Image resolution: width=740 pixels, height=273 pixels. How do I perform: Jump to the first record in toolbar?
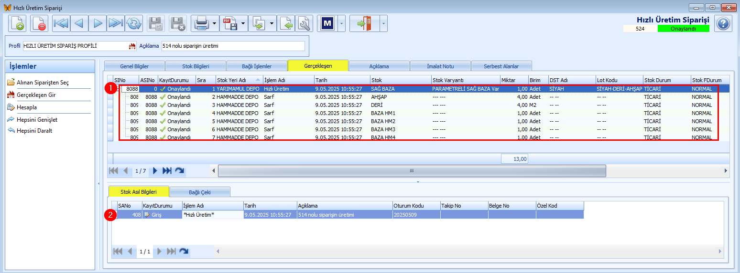tap(61, 23)
